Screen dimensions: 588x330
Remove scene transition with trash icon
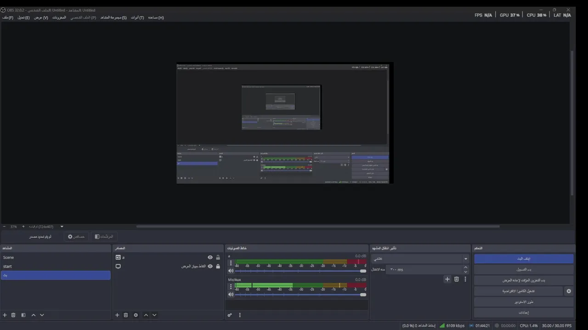(457, 279)
